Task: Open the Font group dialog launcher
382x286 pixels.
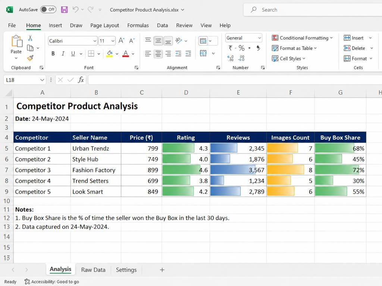Action: (x=137, y=68)
